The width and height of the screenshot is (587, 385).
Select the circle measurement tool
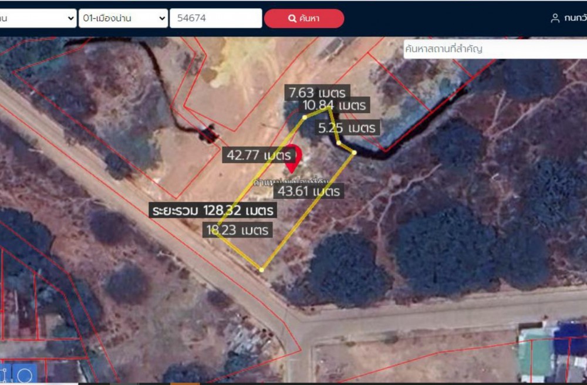(x=24, y=374)
